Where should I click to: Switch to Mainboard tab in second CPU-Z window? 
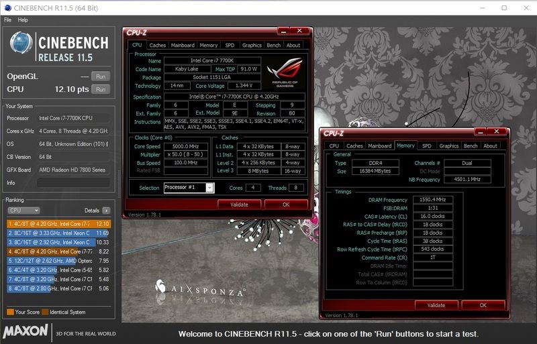[379, 146]
